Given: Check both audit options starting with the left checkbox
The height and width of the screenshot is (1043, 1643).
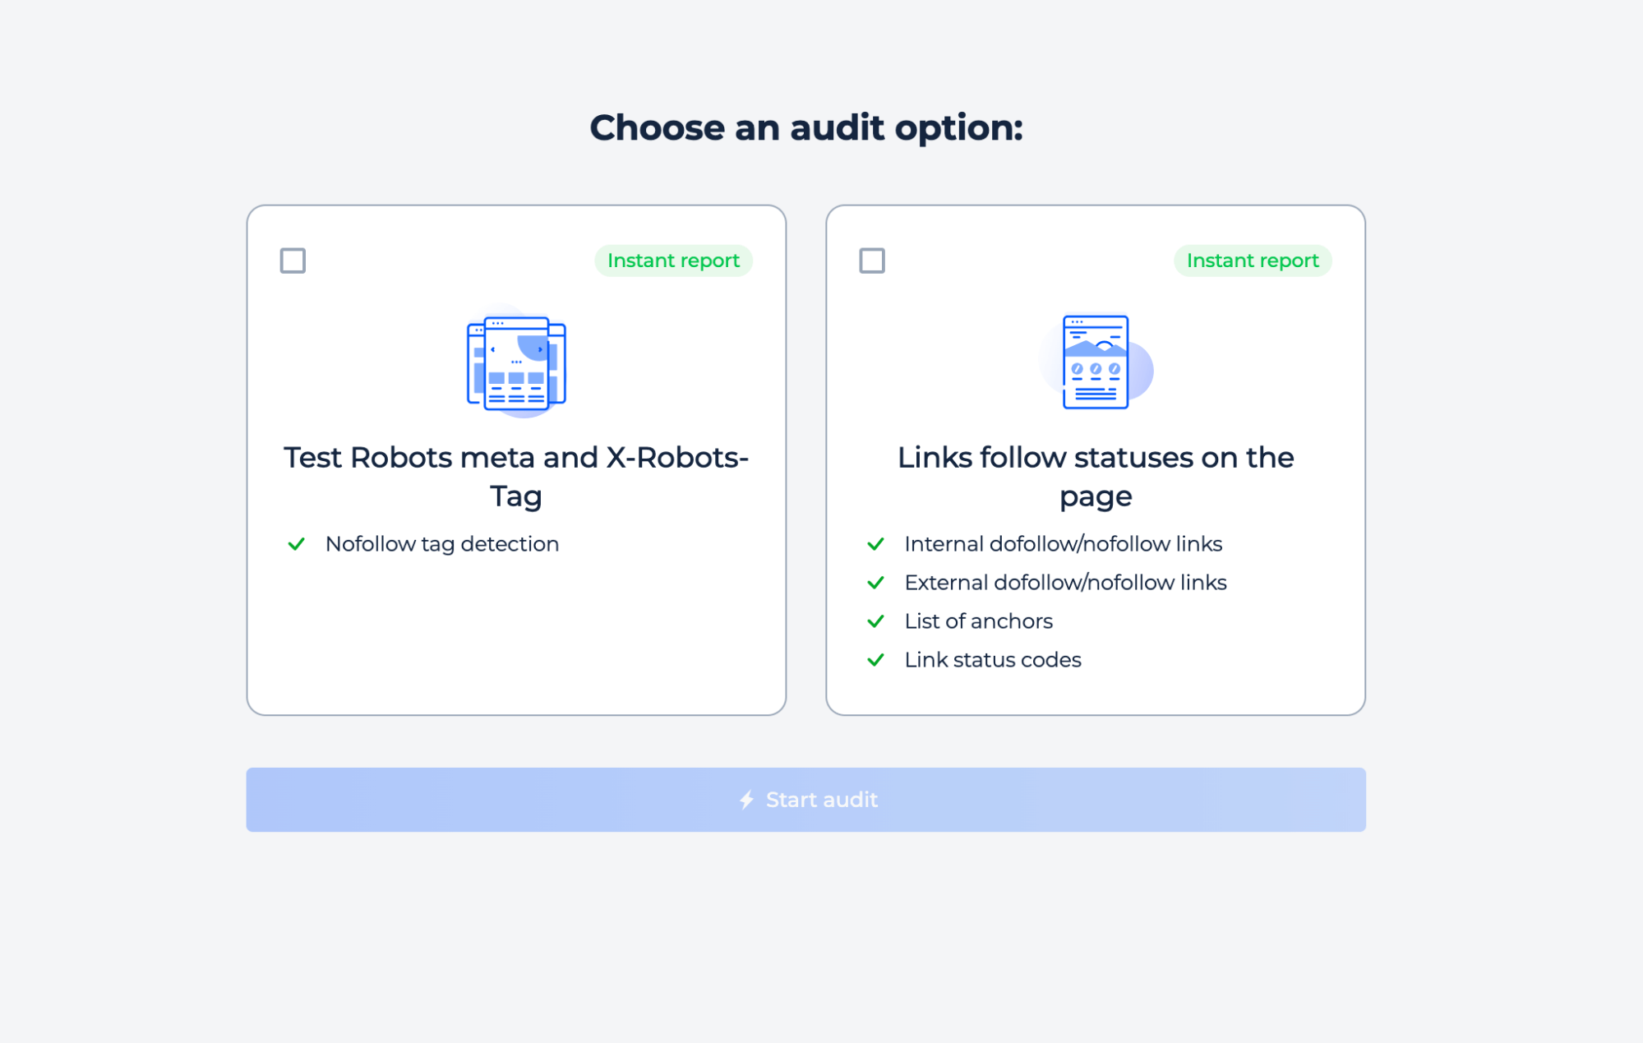Looking at the screenshot, I should point(293,261).
